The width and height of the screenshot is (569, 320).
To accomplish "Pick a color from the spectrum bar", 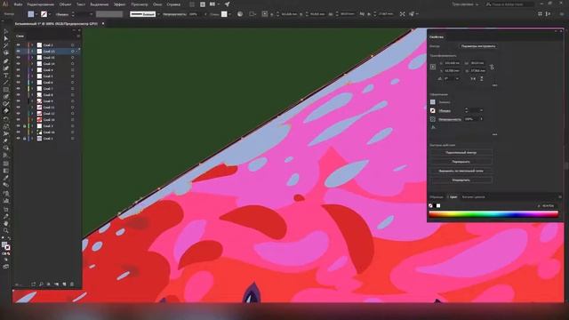I will click(x=493, y=214).
